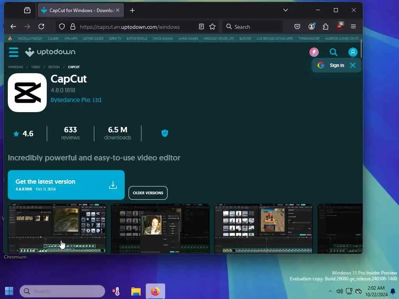Open the user account profile icon
399x299 pixels.
(353, 52)
